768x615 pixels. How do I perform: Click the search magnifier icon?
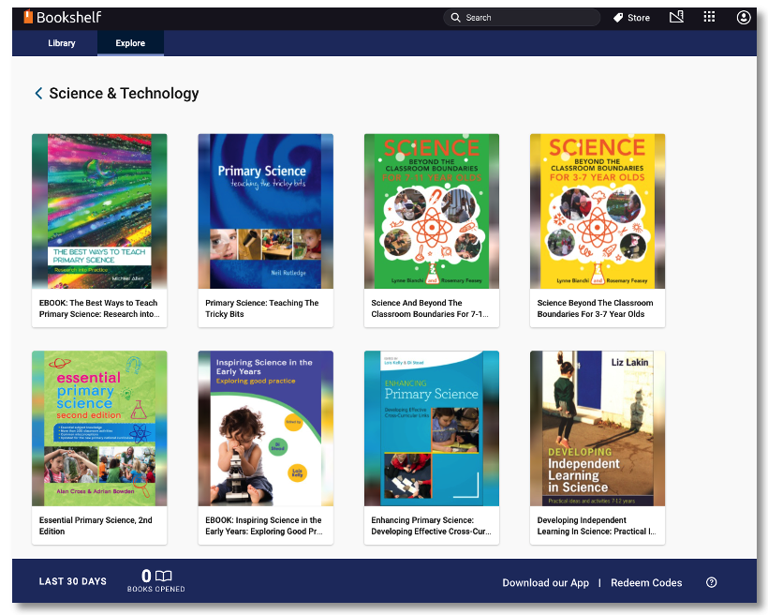click(455, 18)
